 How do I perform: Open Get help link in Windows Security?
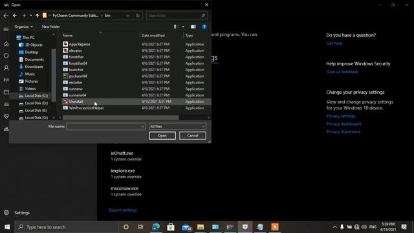(334, 43)
